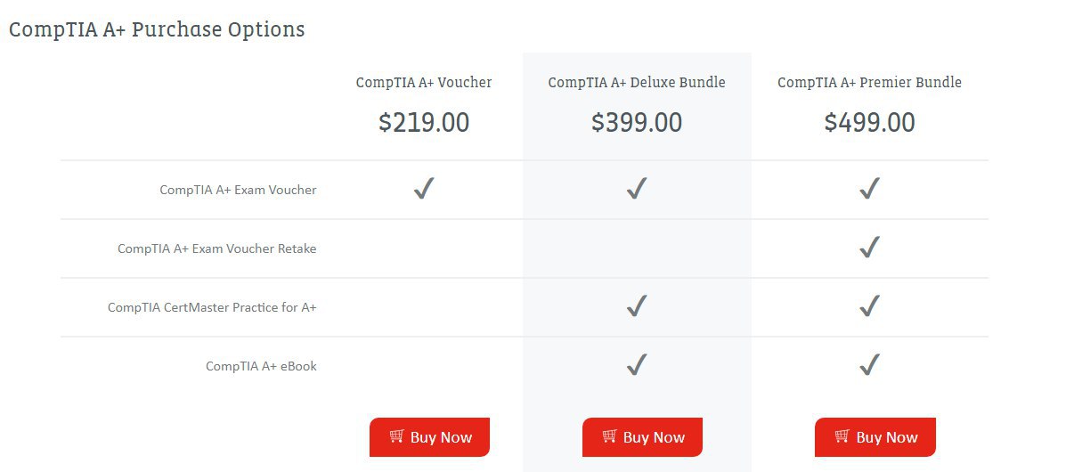Buy the CompTIA A+ Premier Bundle
The width and height of the screenshot is (1066, 472).
[x=875, y=437]
